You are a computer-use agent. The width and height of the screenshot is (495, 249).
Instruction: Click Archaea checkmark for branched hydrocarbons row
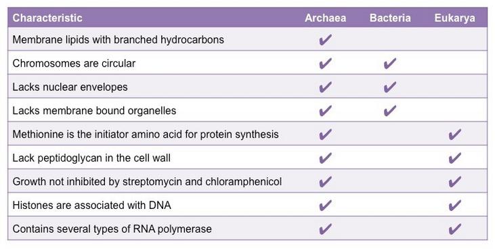[x=325, y=40]
